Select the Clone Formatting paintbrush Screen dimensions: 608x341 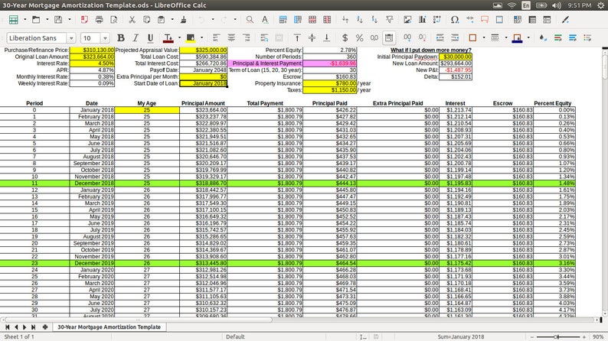(x=184, y=20)
